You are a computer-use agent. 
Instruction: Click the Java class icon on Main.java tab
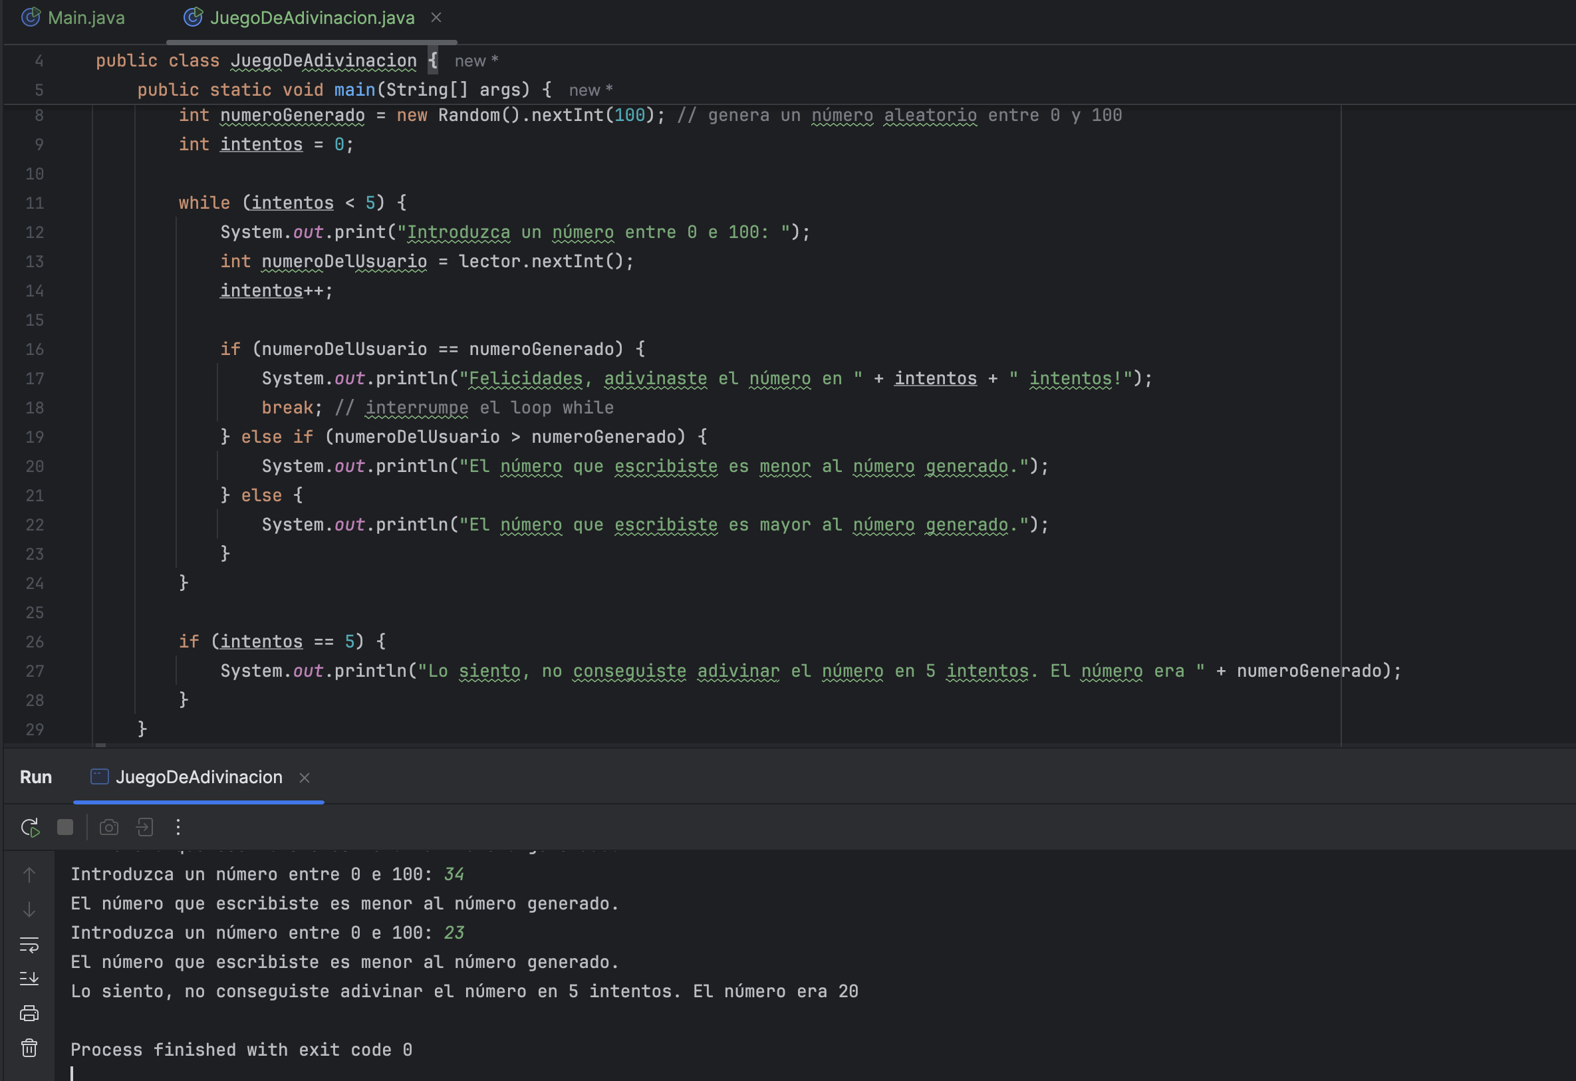point(31,18)
